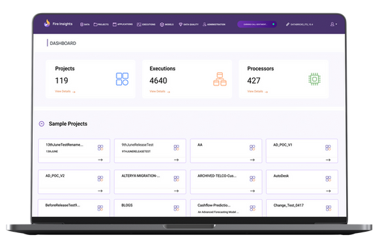Select the BLOGS project title
The width and height of the screenshot is (378, 248).
pos(127,205)
